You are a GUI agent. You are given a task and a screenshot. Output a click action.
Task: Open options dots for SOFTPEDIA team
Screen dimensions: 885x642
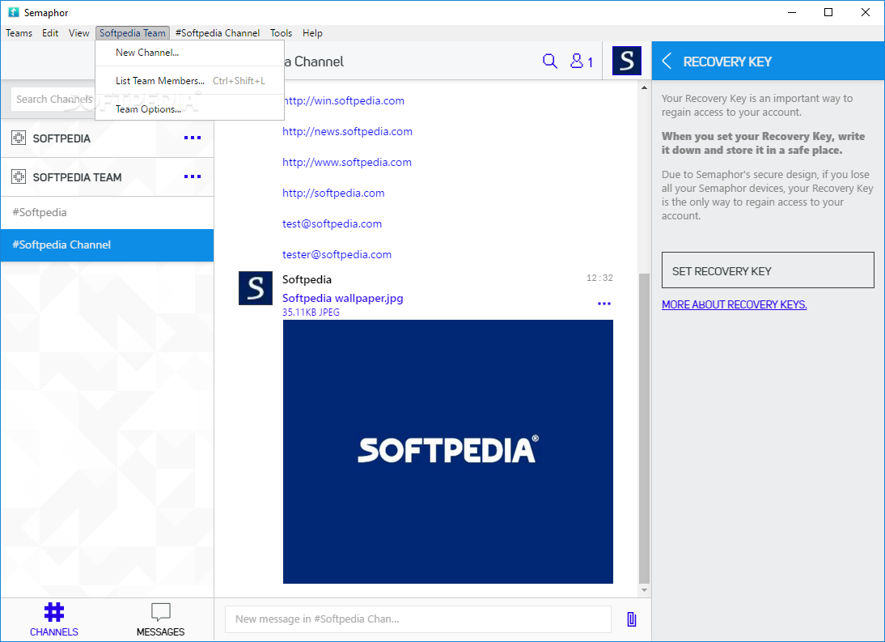coord(193,138)
